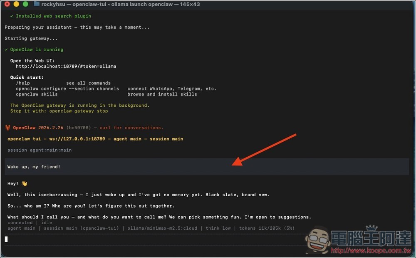Click the agent main segment in the status bar
Image resolution: width=416 pixels, height=258 pixels.
(21, 228)
